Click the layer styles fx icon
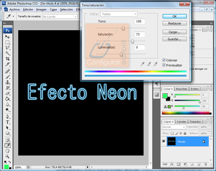The image size is (216, 171). (x=172, y=164)
